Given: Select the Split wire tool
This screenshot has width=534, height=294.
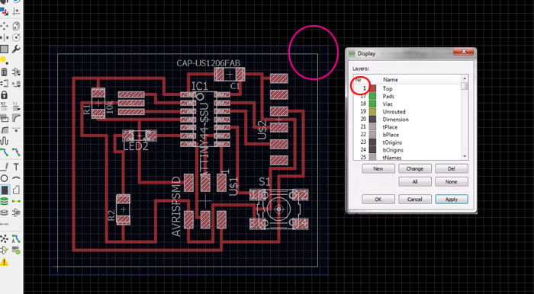Looking at the screenshot, I should point(4,129).
